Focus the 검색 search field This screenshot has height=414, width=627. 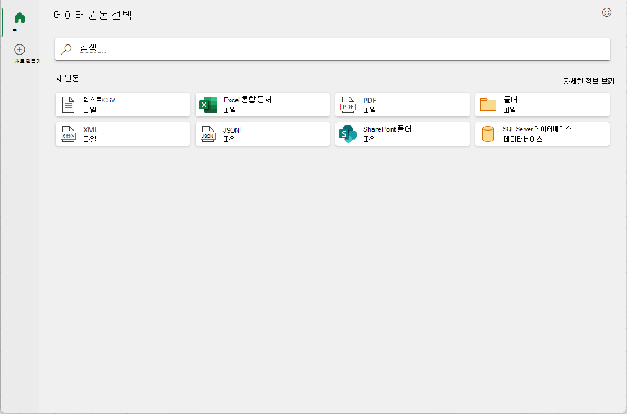coord(332,49)
